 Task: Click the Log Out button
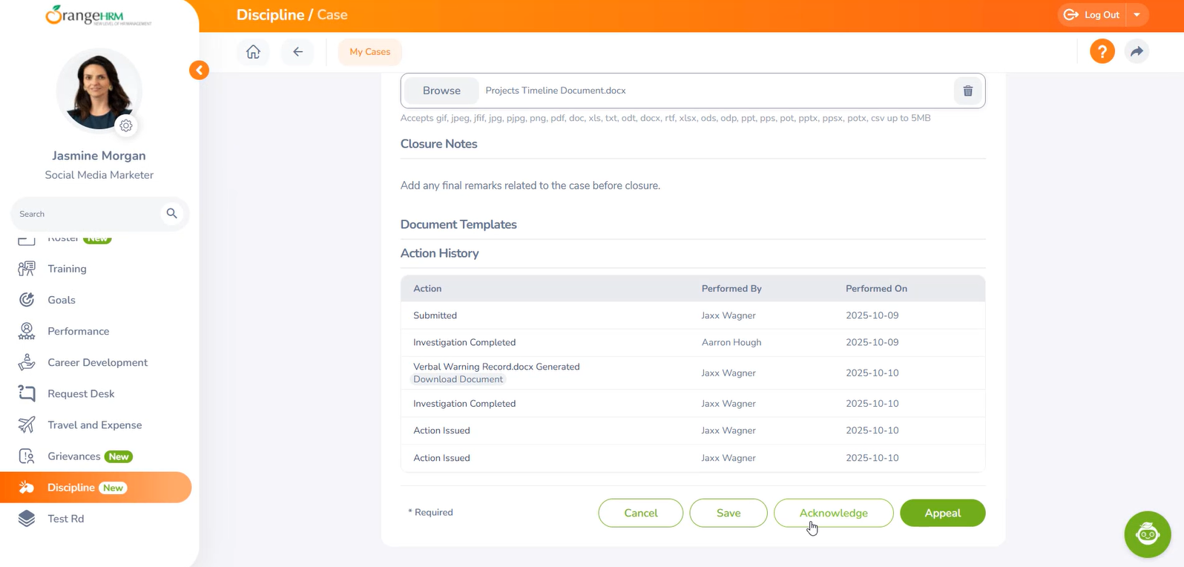coord(1092,15)
